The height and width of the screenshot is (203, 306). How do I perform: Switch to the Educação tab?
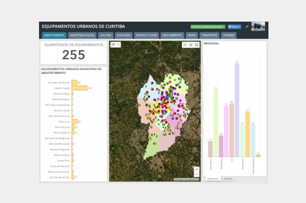click(x=124, y=35)
